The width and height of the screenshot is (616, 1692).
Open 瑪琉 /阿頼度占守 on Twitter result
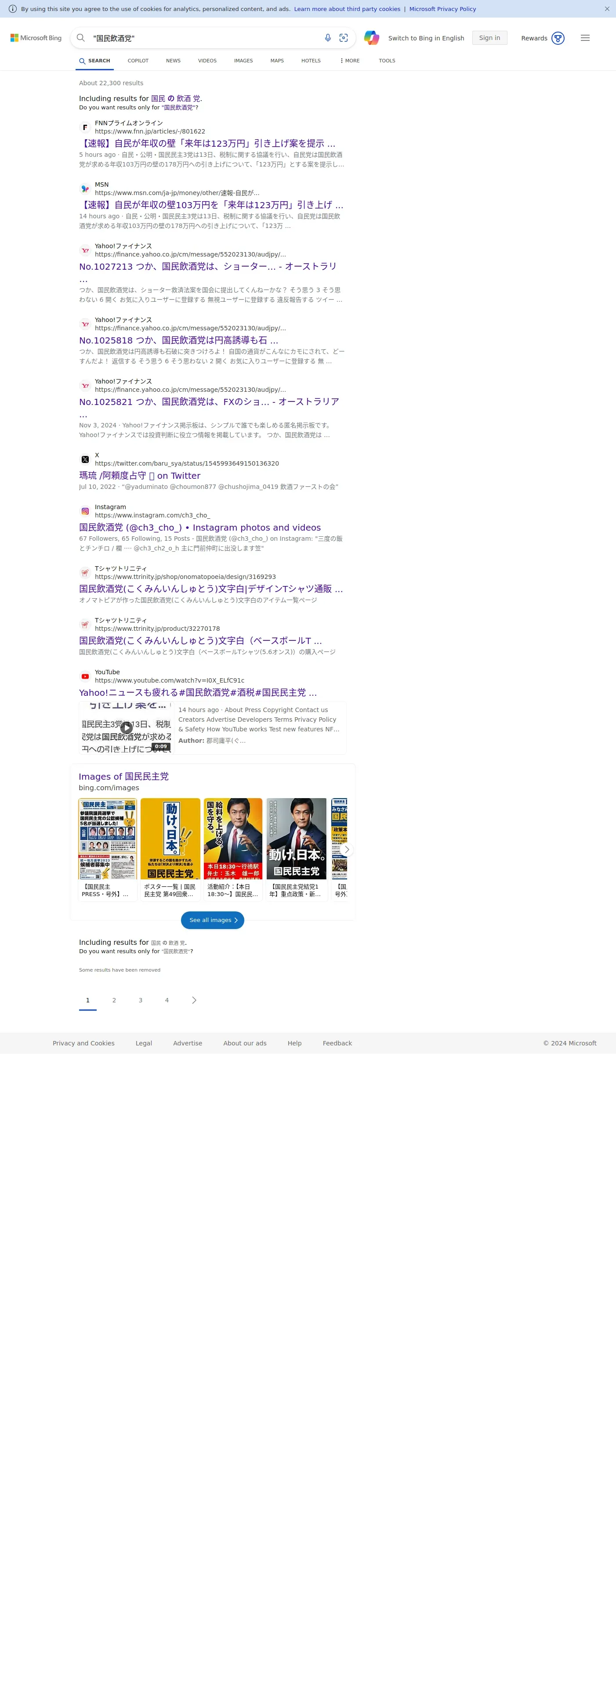click(140, 476)
